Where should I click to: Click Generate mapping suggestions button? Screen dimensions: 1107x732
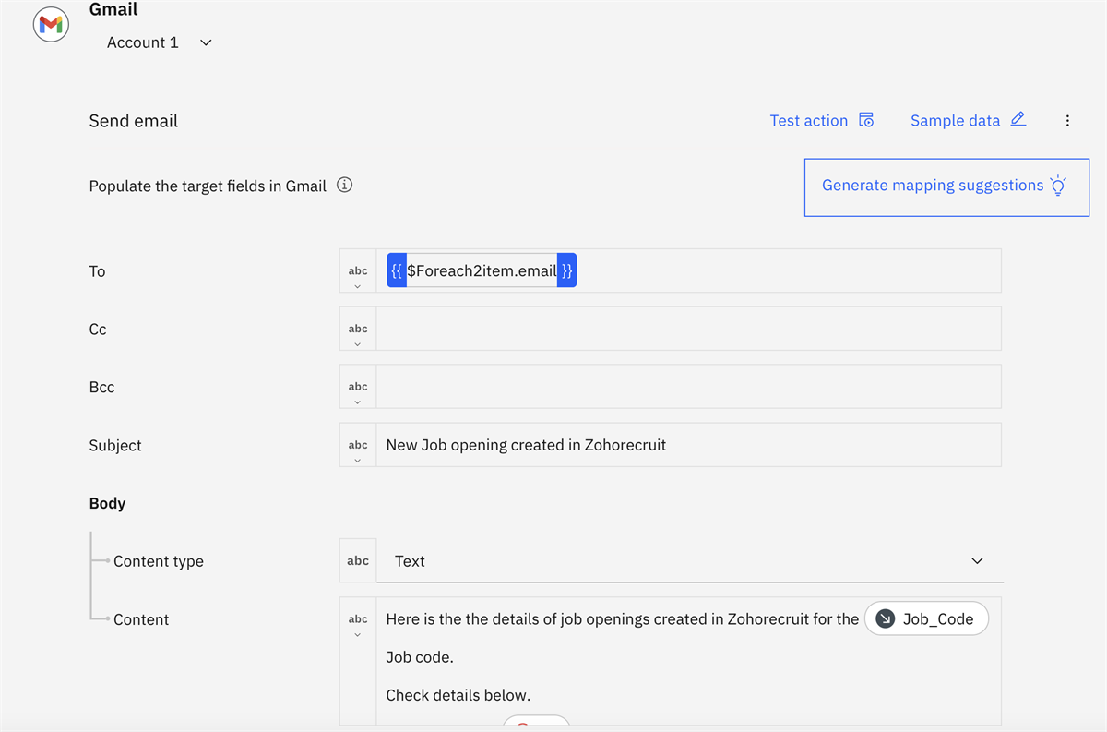tap(946, 187)
